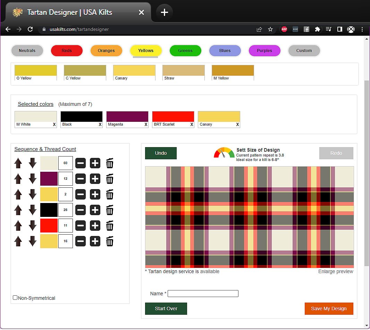Select the Yellows color category
370x330 pixels.
(x=145, y=50)
